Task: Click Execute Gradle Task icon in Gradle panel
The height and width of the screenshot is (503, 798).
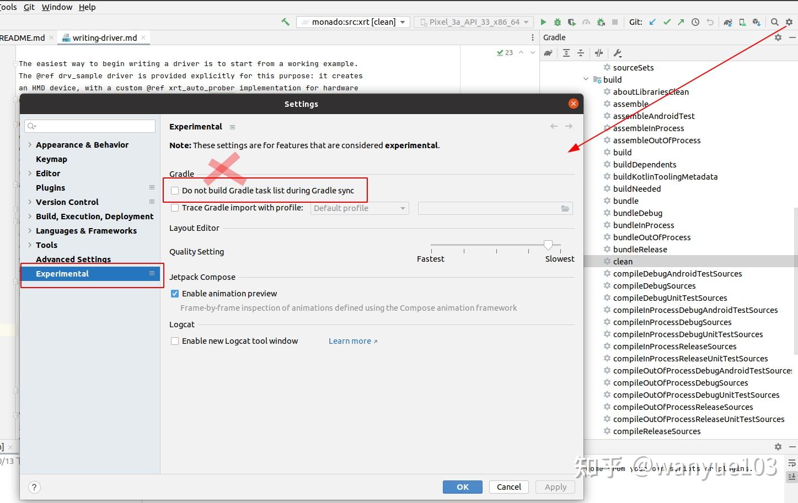Action: pos(599,53)
